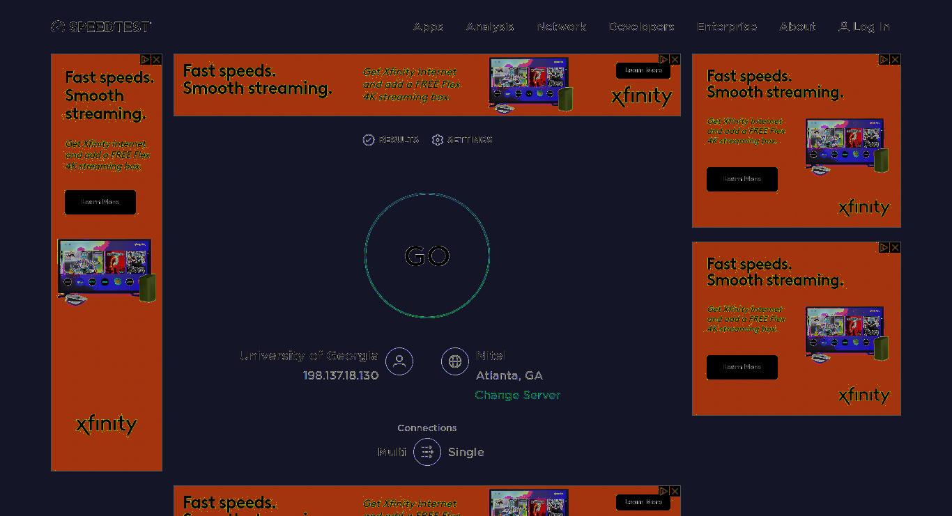Click the Log In link
Screen dimensions: 952x516
click(864, 26)
